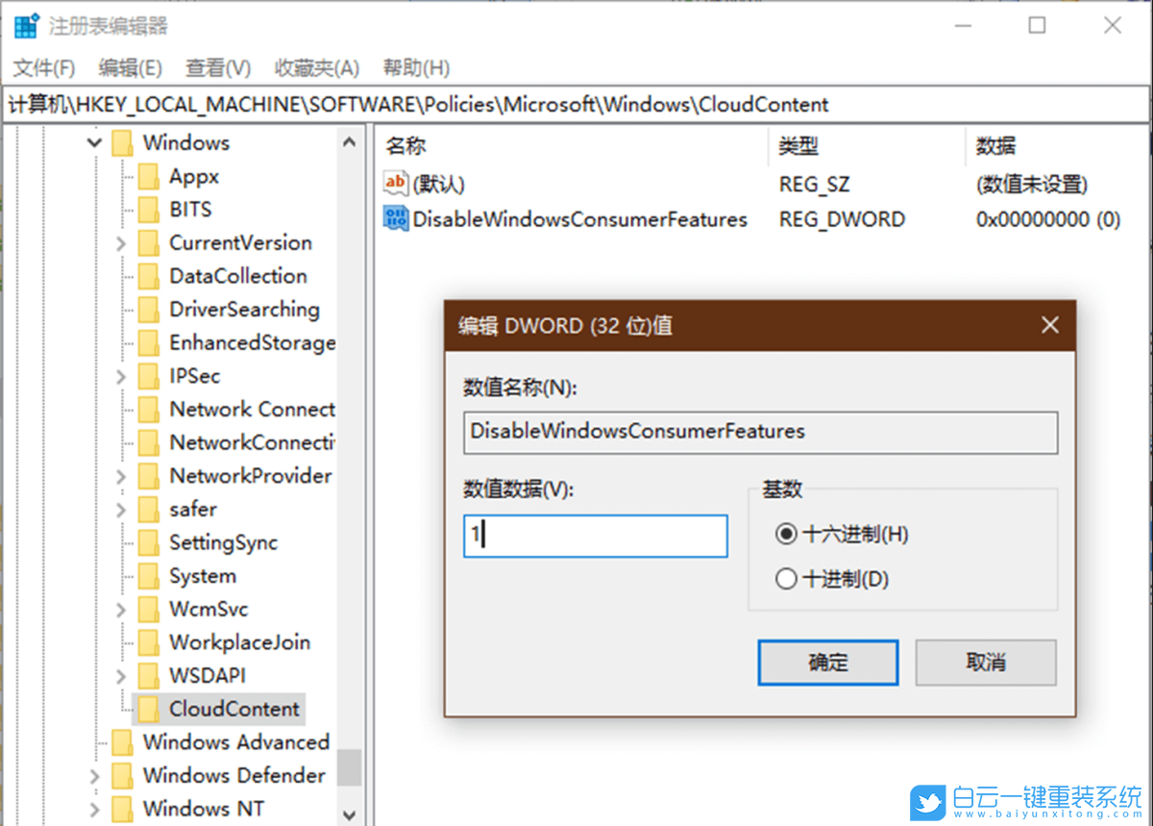Select the Registry Editor app icon in titlebar
The width and height of the screenshot is (1153, 826).
tap(24, 25)
